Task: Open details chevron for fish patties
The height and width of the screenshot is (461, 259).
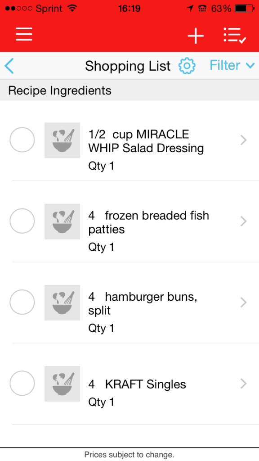Action: 243,221
